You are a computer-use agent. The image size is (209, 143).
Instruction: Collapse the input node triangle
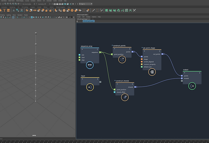pyautogui.click(x=83, y=79)
